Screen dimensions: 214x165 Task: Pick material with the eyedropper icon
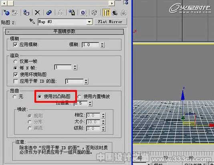(x=32, y=22)
